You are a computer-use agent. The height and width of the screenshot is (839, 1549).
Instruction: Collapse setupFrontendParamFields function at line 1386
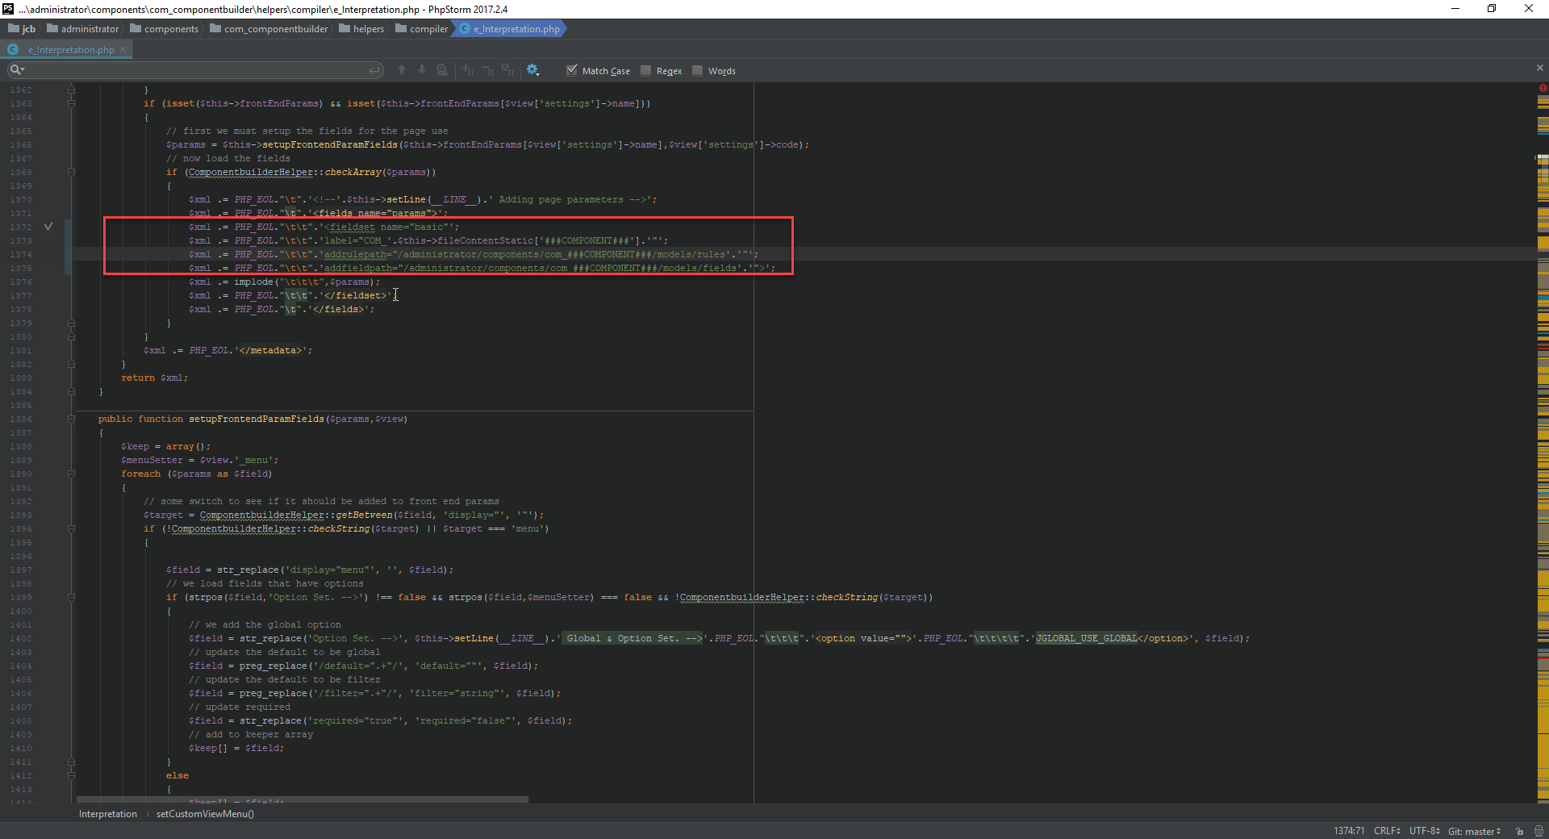[71, 419]
